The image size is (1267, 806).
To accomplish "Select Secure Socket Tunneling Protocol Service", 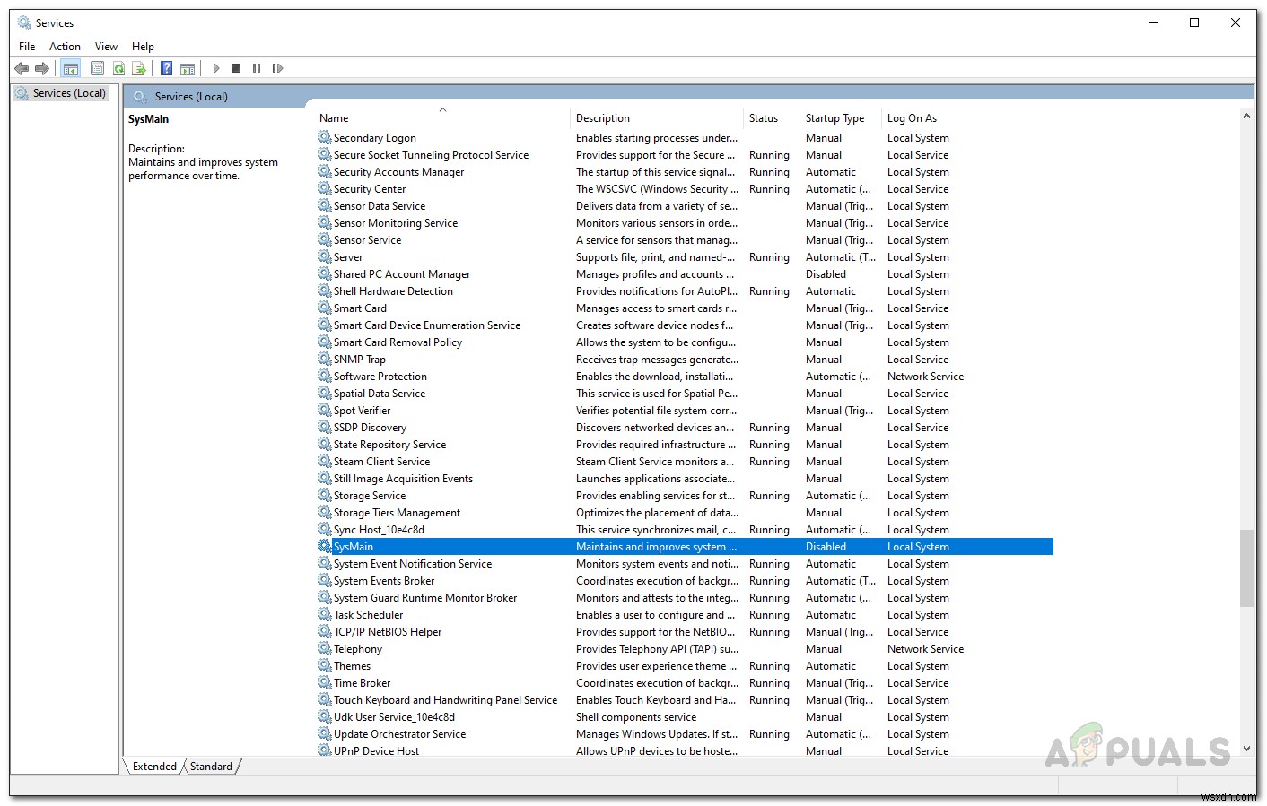I will click(685, 154).
